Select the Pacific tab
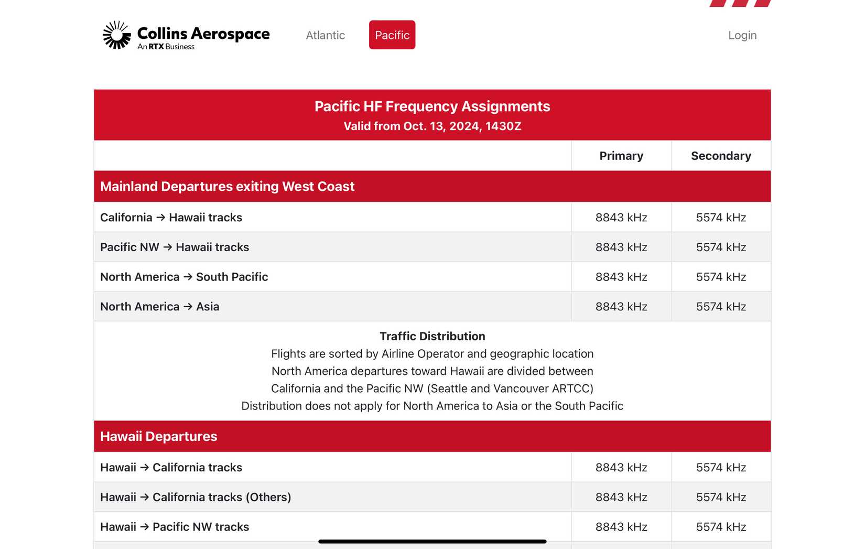Viewport: 865px width, 549px height. (392, 35)
